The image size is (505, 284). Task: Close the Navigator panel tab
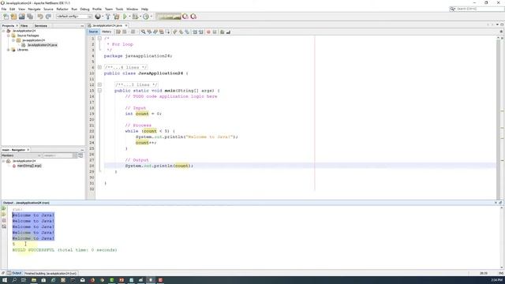click(28, 150)
